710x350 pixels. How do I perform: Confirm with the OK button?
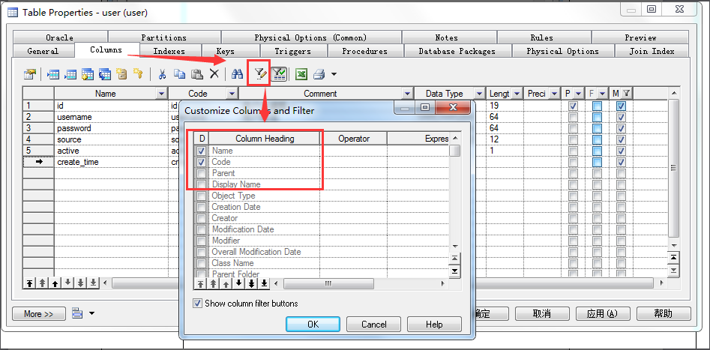pos(313,325)
